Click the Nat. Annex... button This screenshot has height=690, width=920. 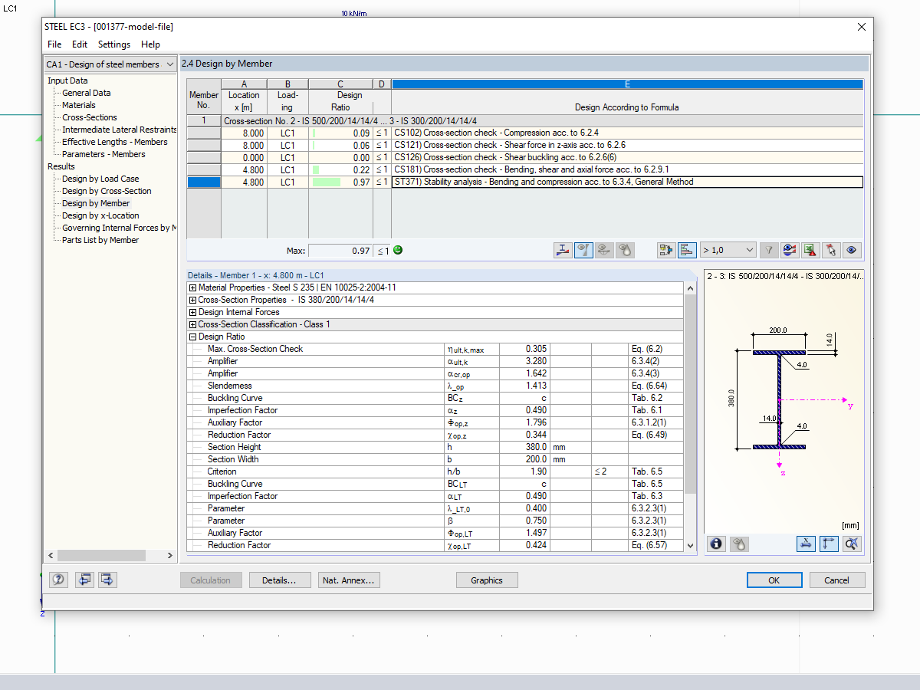(x=349, y=580)
